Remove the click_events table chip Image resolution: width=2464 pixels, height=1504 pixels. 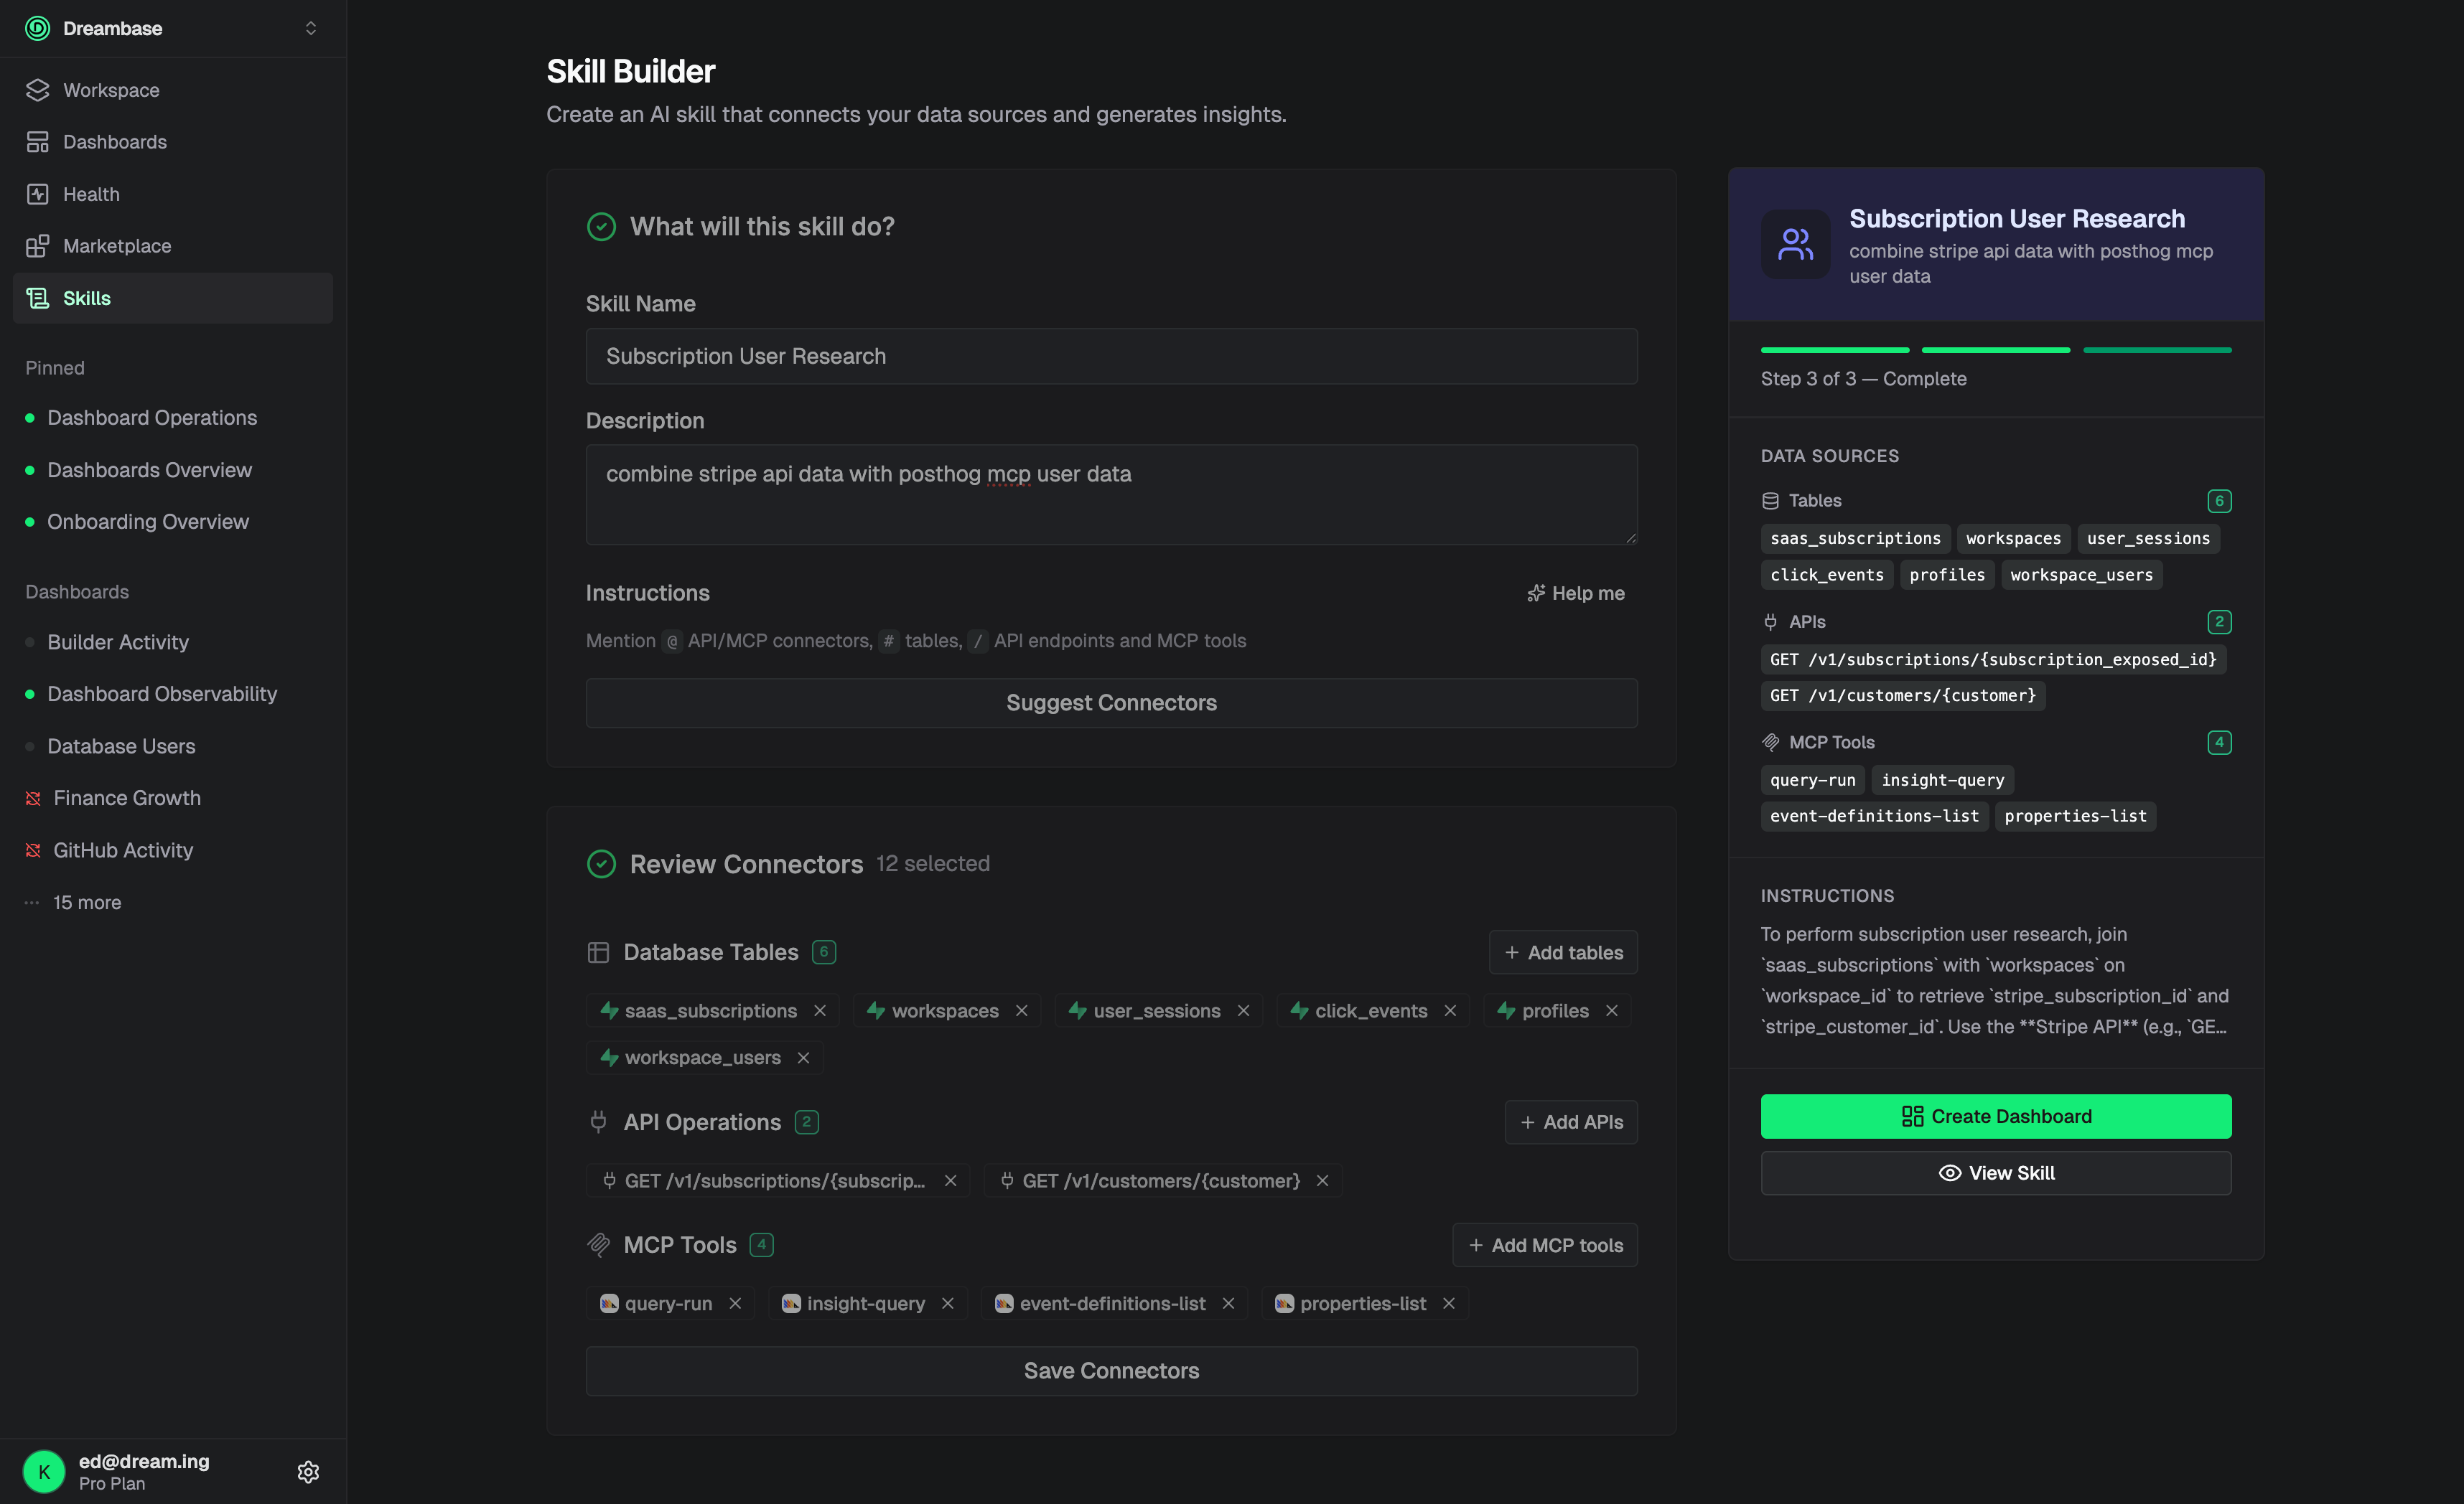click(x=1451, y=1010)
